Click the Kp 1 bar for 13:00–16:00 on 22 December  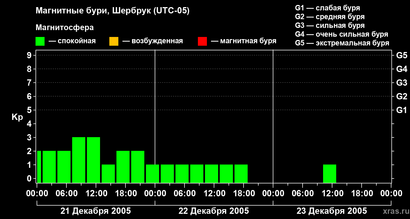(226, 174)
